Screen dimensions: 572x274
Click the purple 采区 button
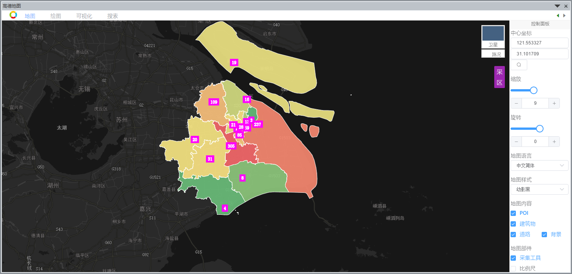pyautogui.click(x=500, y=77)
